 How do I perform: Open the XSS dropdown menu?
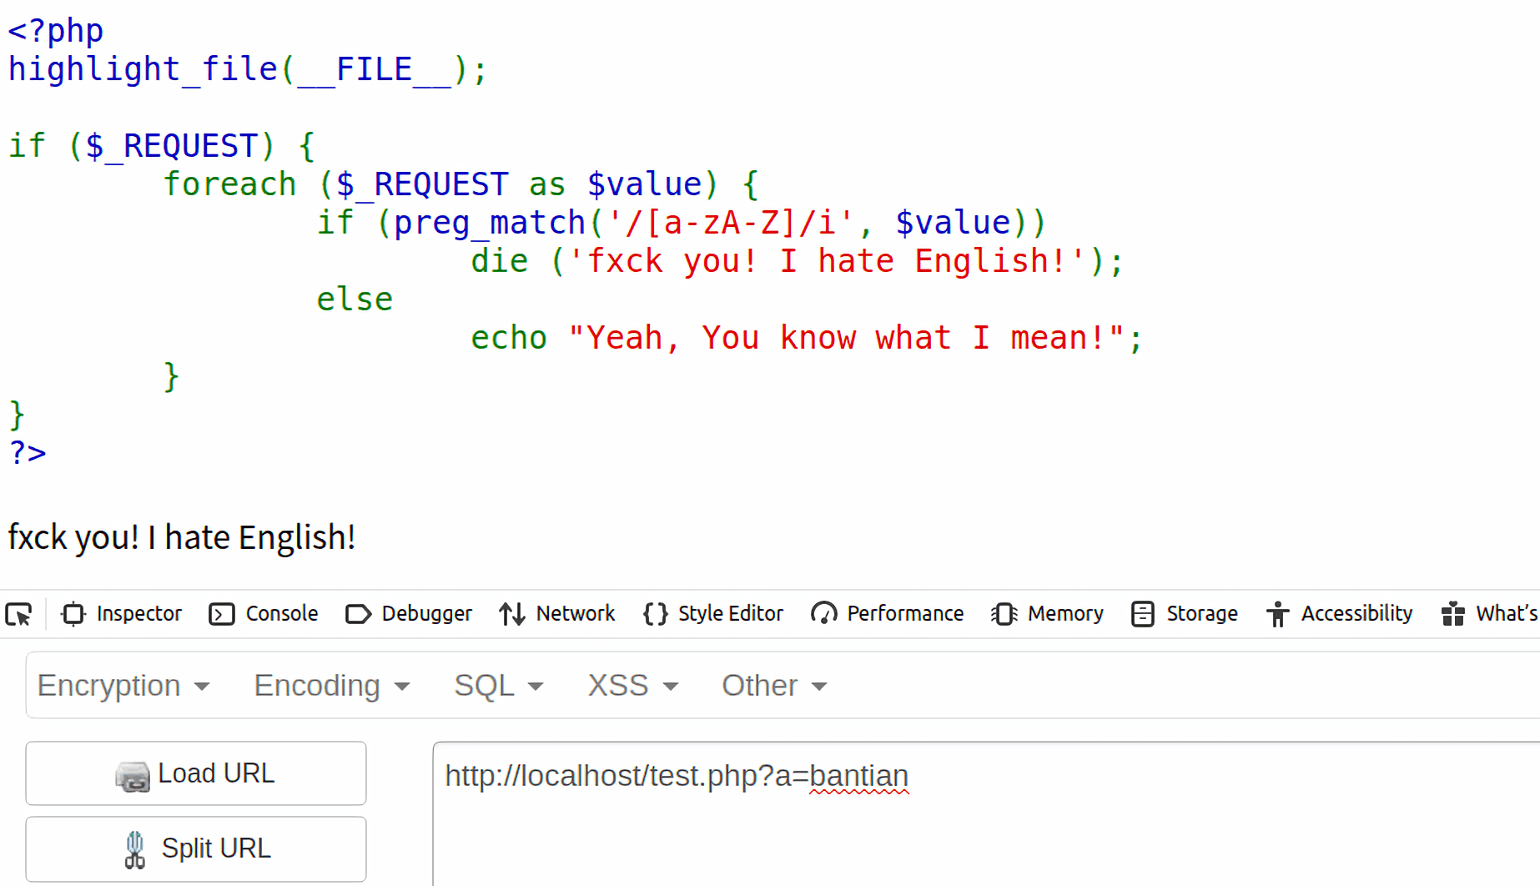point(633,686)
